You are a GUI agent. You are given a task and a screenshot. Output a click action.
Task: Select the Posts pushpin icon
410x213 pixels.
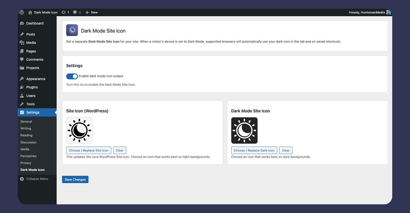point(22,34)
